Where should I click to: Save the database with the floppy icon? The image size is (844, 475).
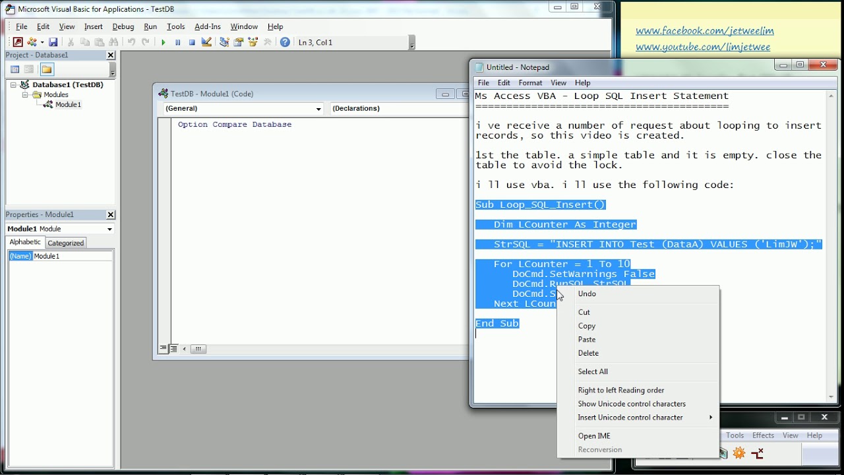click(53, 42)
